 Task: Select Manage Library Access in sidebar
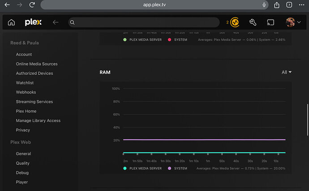click(38, 120)
